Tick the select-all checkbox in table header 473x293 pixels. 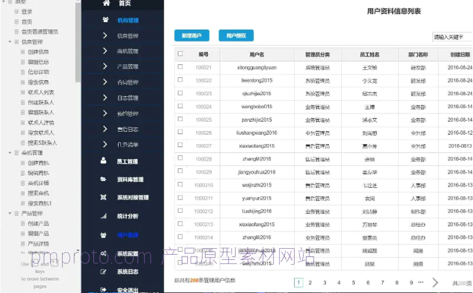click(180, 54)
